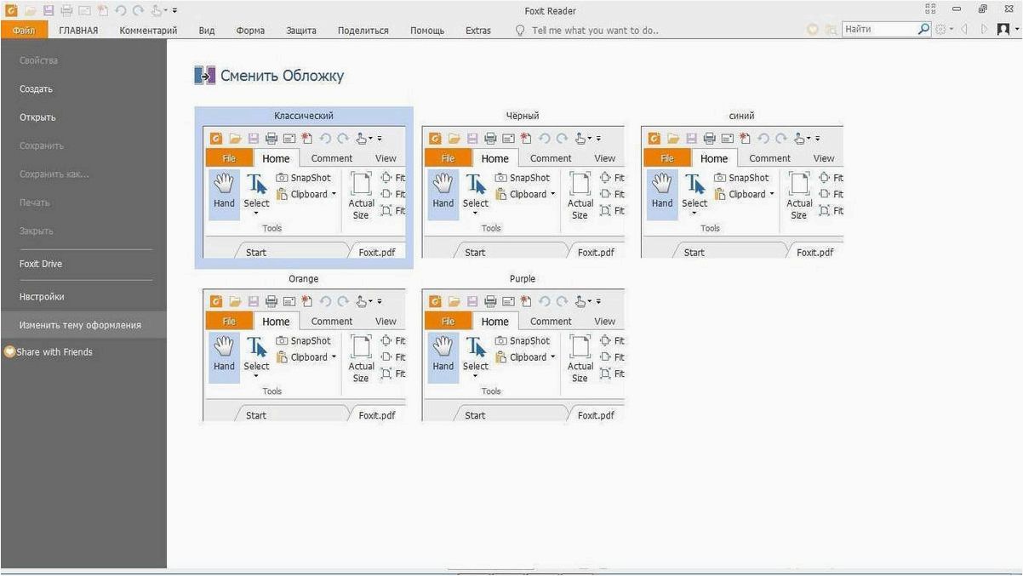1023x576 pixels.
Task: Open the Customize Quick Access Toolbar arrow
Action: click(x=174, y=12)
